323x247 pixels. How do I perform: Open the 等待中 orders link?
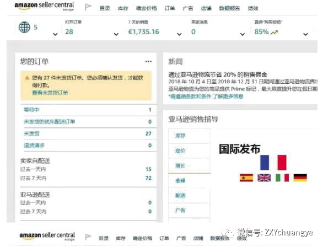click(x=31, y=110)
